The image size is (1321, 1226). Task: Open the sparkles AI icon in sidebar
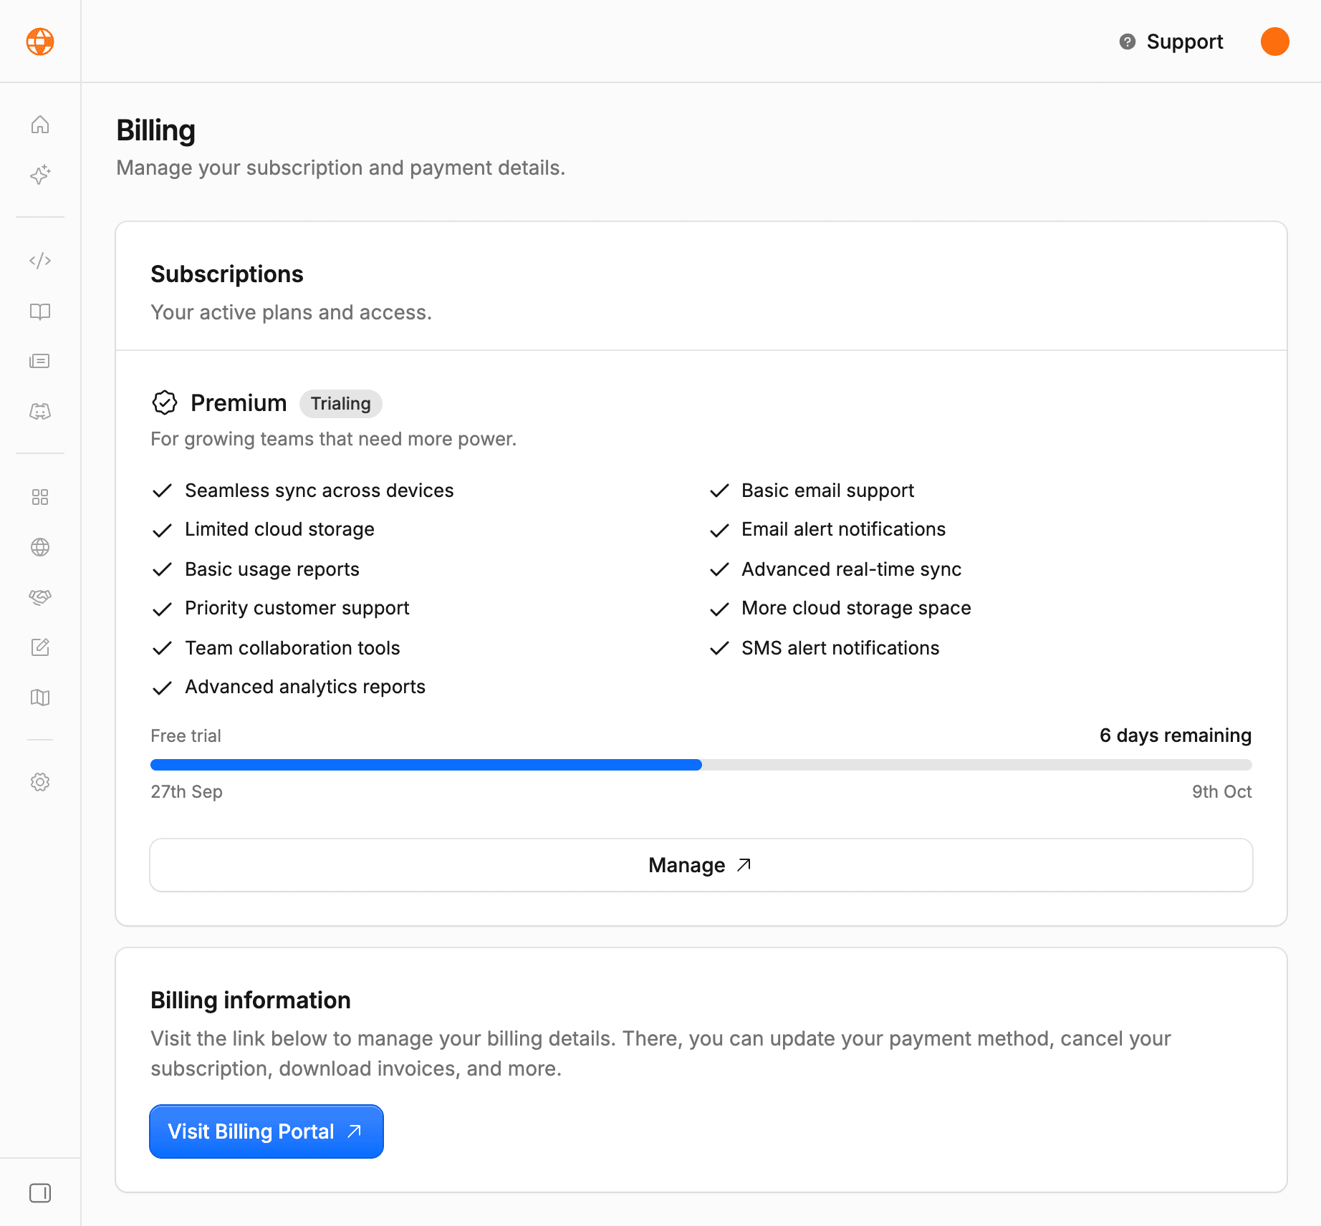pyautogui.click(x=40, y=175)
